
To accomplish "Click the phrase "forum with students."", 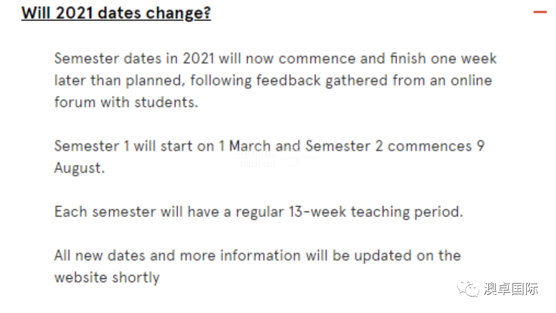I will click(x=126, y=102).
